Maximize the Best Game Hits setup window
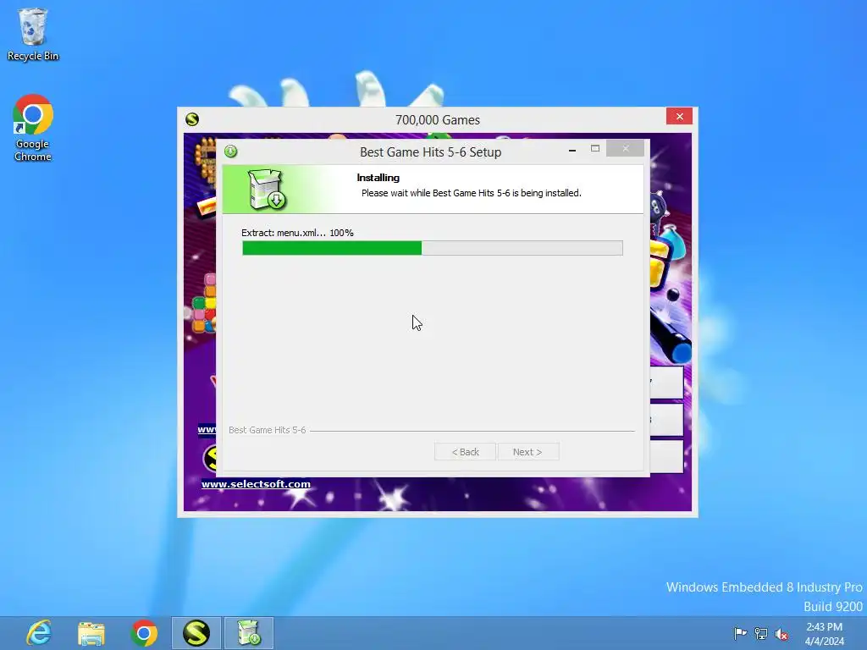The image size is (867, 650). [595, 149]
